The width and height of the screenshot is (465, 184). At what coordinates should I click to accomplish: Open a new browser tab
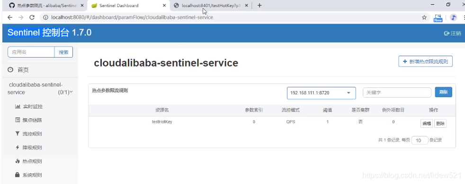pos(259,5)
